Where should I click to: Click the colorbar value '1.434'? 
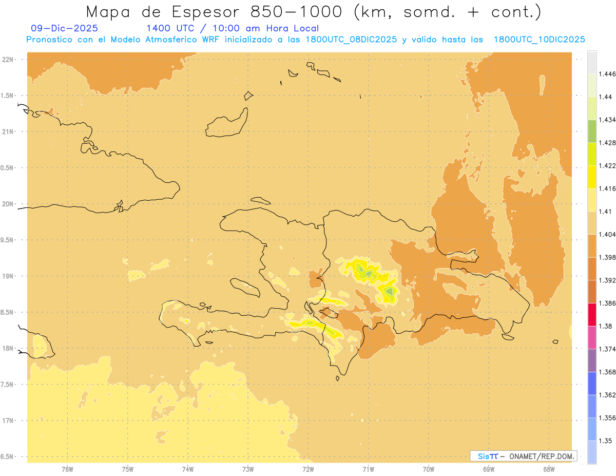click(x=607, y=120)
